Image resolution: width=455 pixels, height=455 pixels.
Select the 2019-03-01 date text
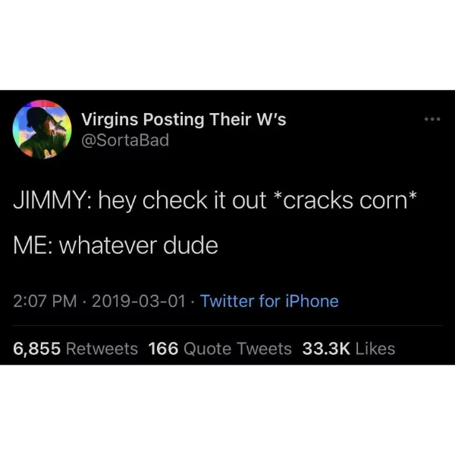click(x=139, y=301)
